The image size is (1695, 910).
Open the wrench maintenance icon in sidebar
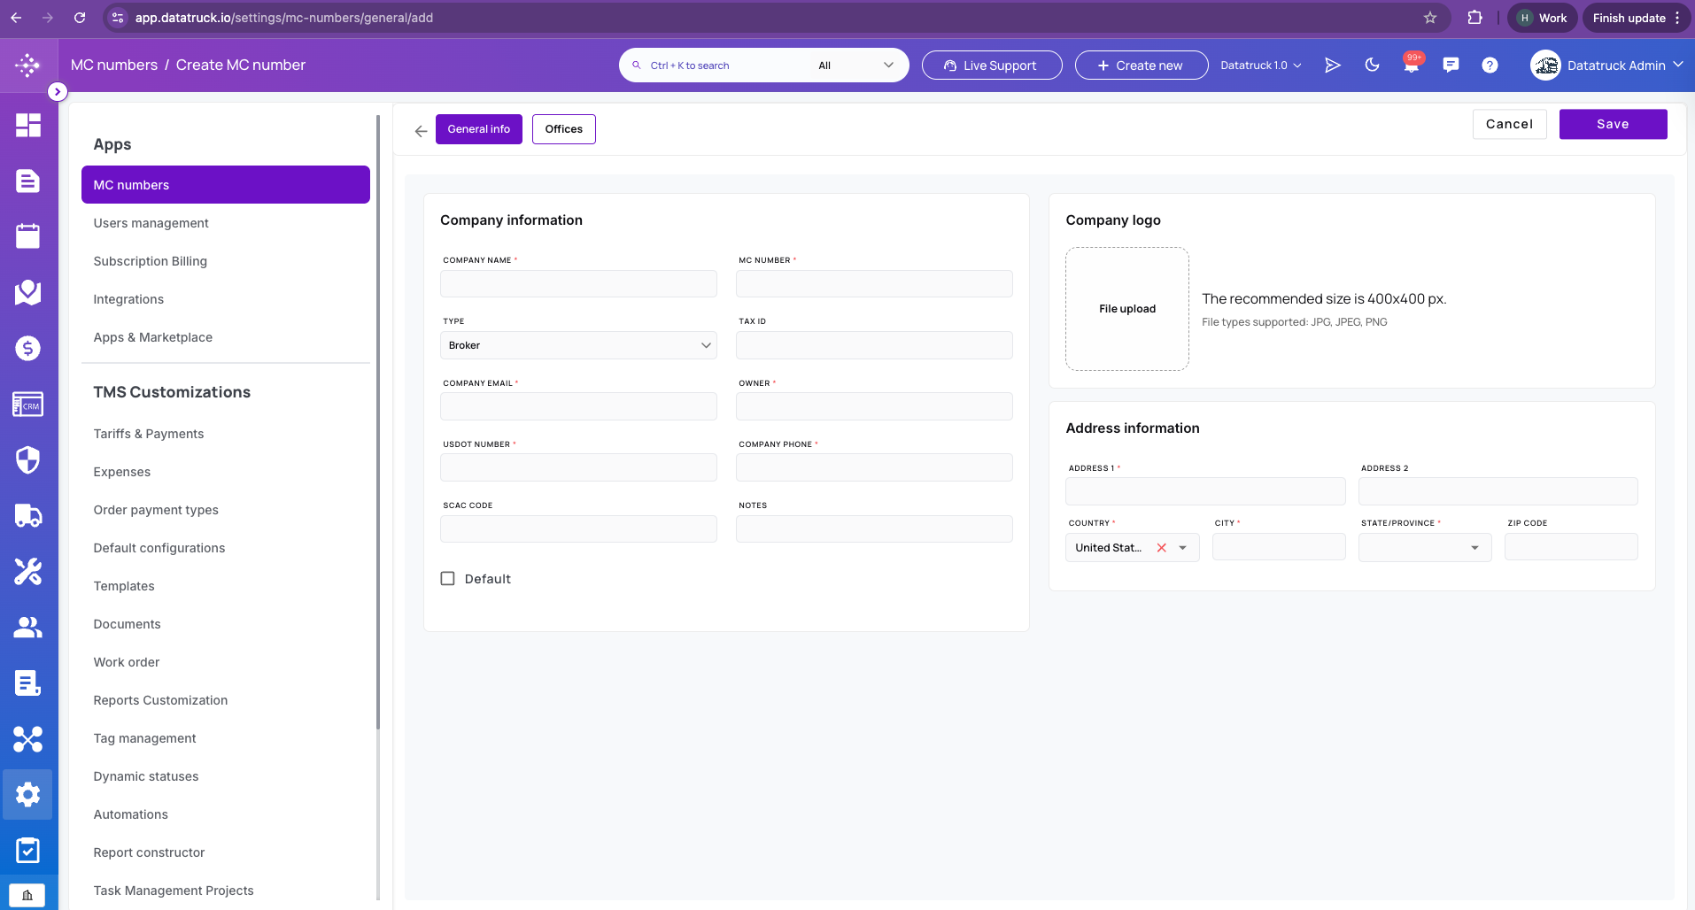[x=28, y=571]
